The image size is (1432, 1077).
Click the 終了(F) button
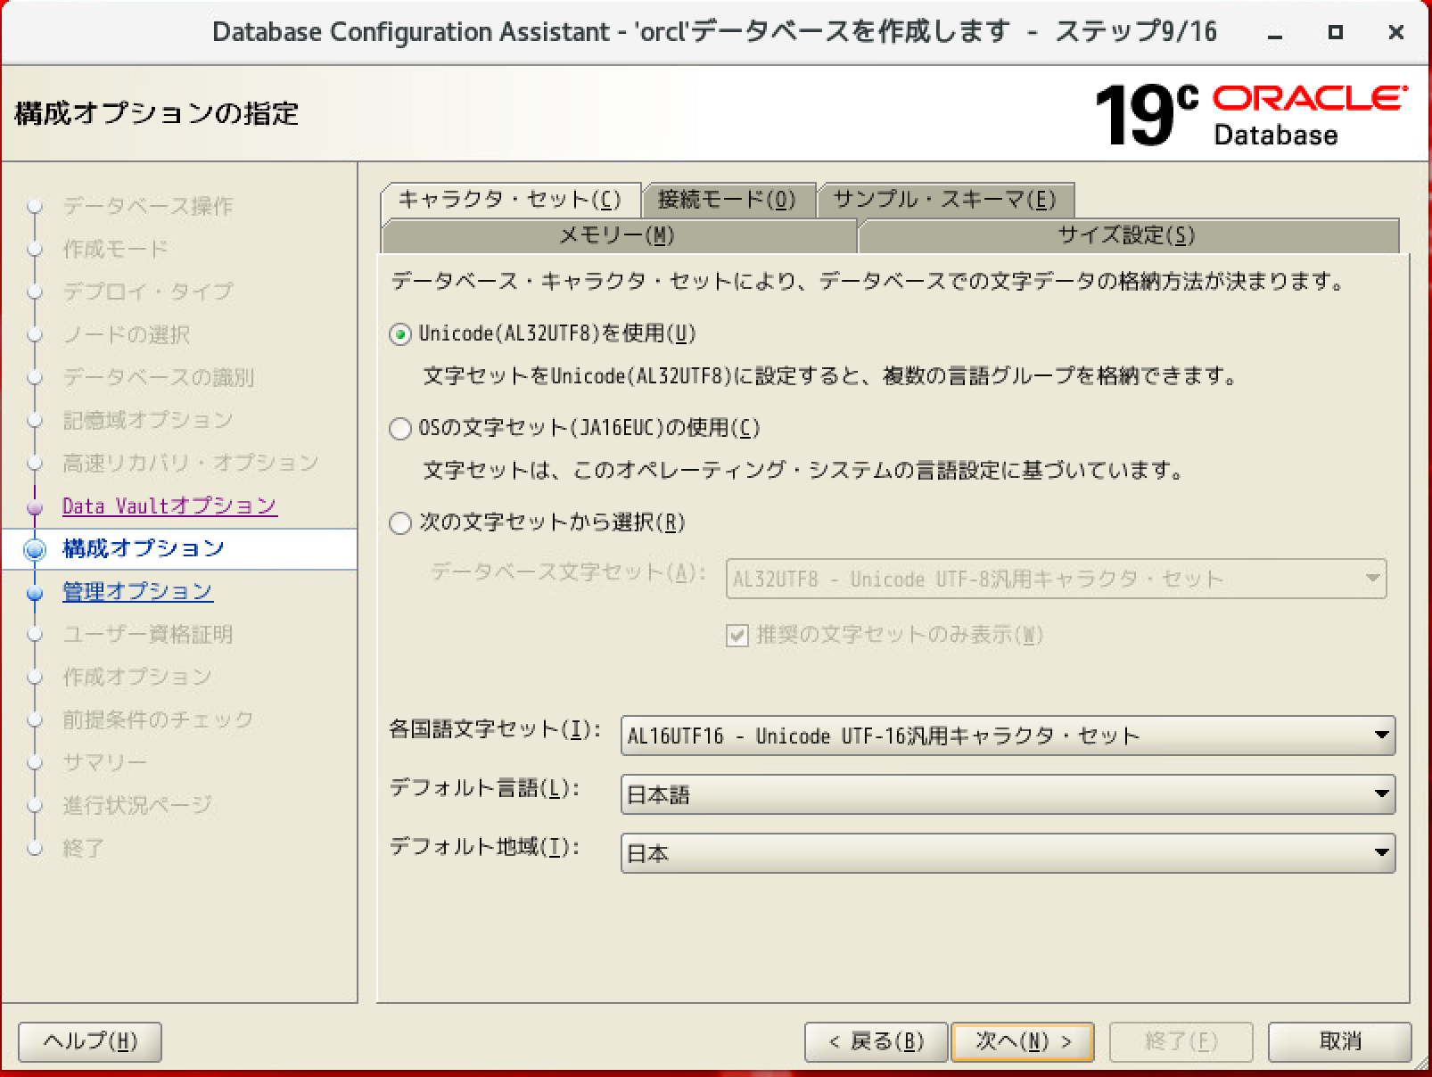(x=1181, y=1041)
